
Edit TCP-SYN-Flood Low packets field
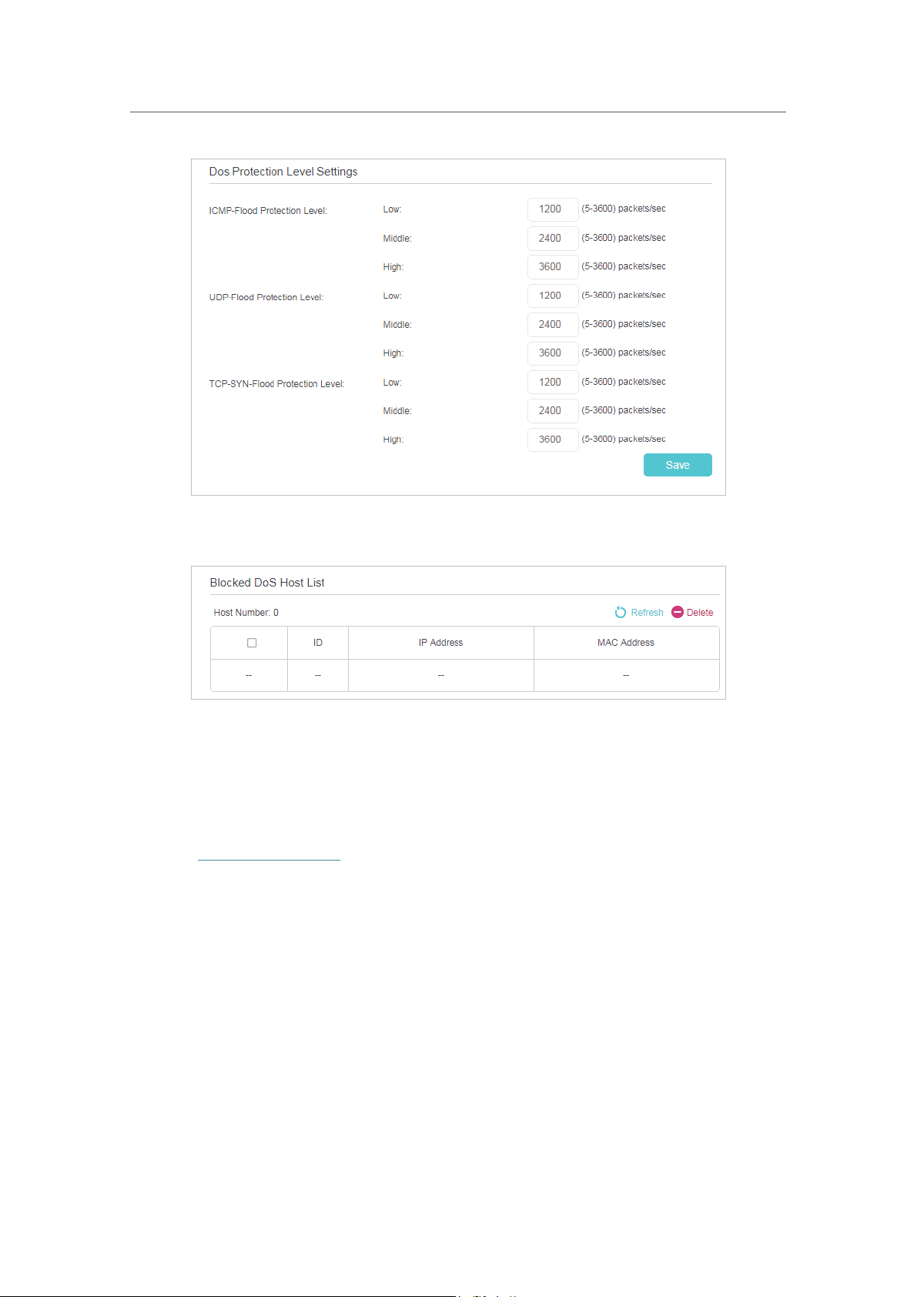click(553, 383)
